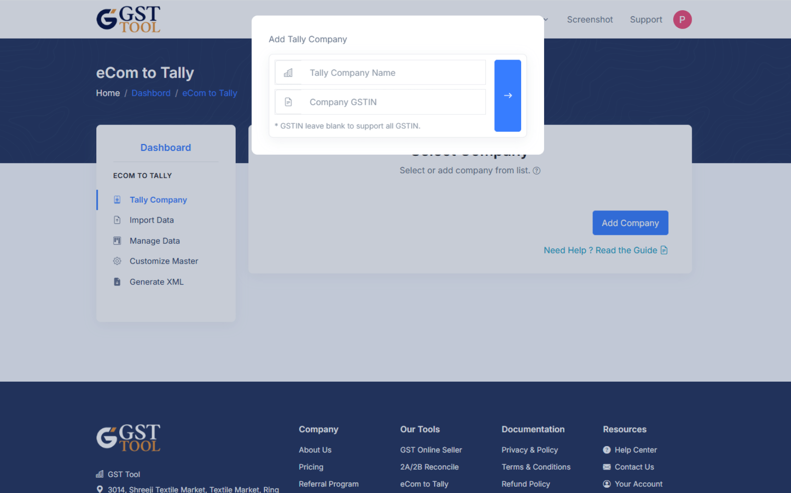Open Contact Us footer link
This screenshot has width=791, height=493.
634,467
